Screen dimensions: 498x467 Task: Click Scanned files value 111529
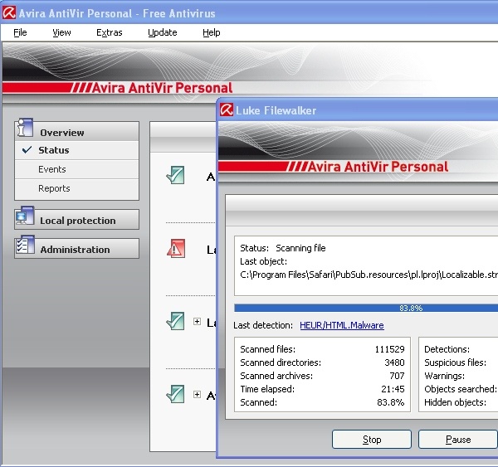tap(389, 349)
